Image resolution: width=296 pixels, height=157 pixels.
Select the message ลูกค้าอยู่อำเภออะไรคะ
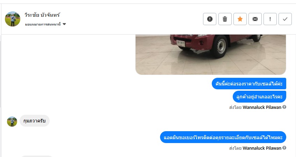coord(259,97)
